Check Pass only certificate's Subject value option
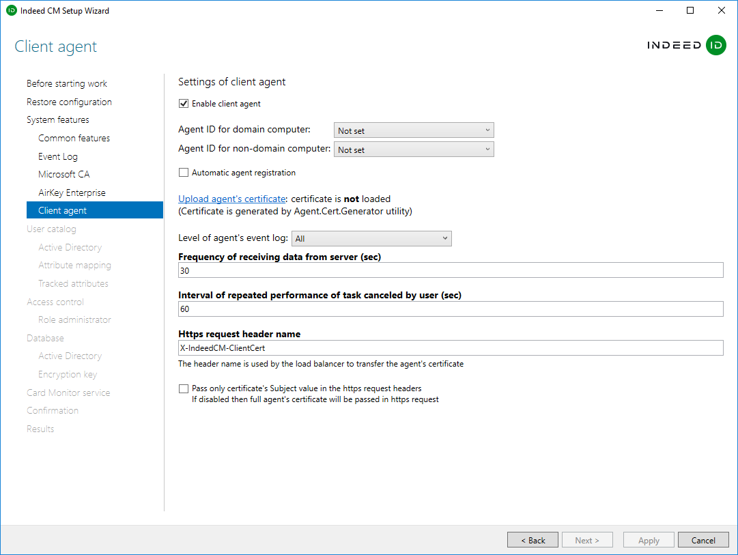 [x=184, y=389]
